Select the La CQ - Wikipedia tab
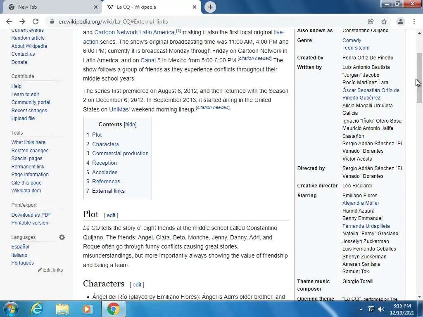The height and width of the screenshot is (317, 423). (x=151, y=7)
